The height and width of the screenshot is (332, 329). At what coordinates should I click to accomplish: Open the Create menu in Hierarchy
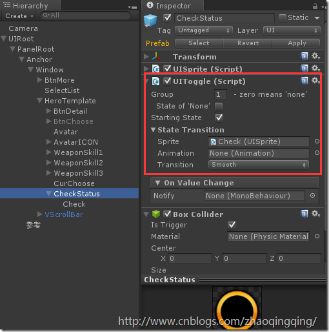pos(19,16)
